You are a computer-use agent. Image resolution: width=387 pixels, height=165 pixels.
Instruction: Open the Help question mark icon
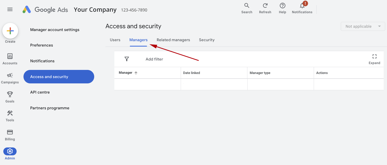[x=282, y=6]
